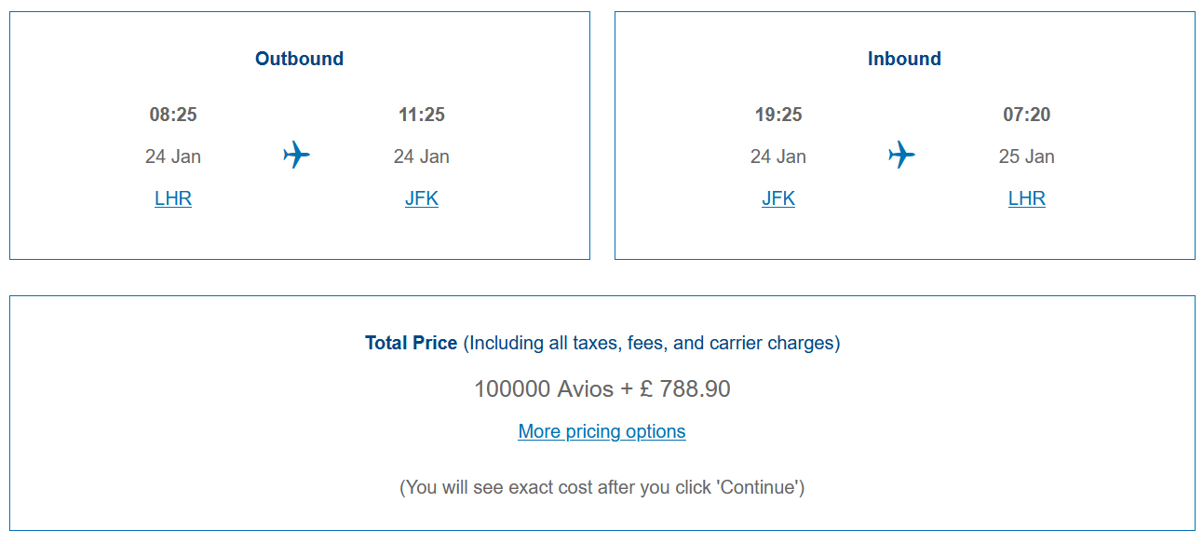Open the LHR departure airport link under Outbound
The height and width of the screenshot is (544, 1203).
(173, 198)
